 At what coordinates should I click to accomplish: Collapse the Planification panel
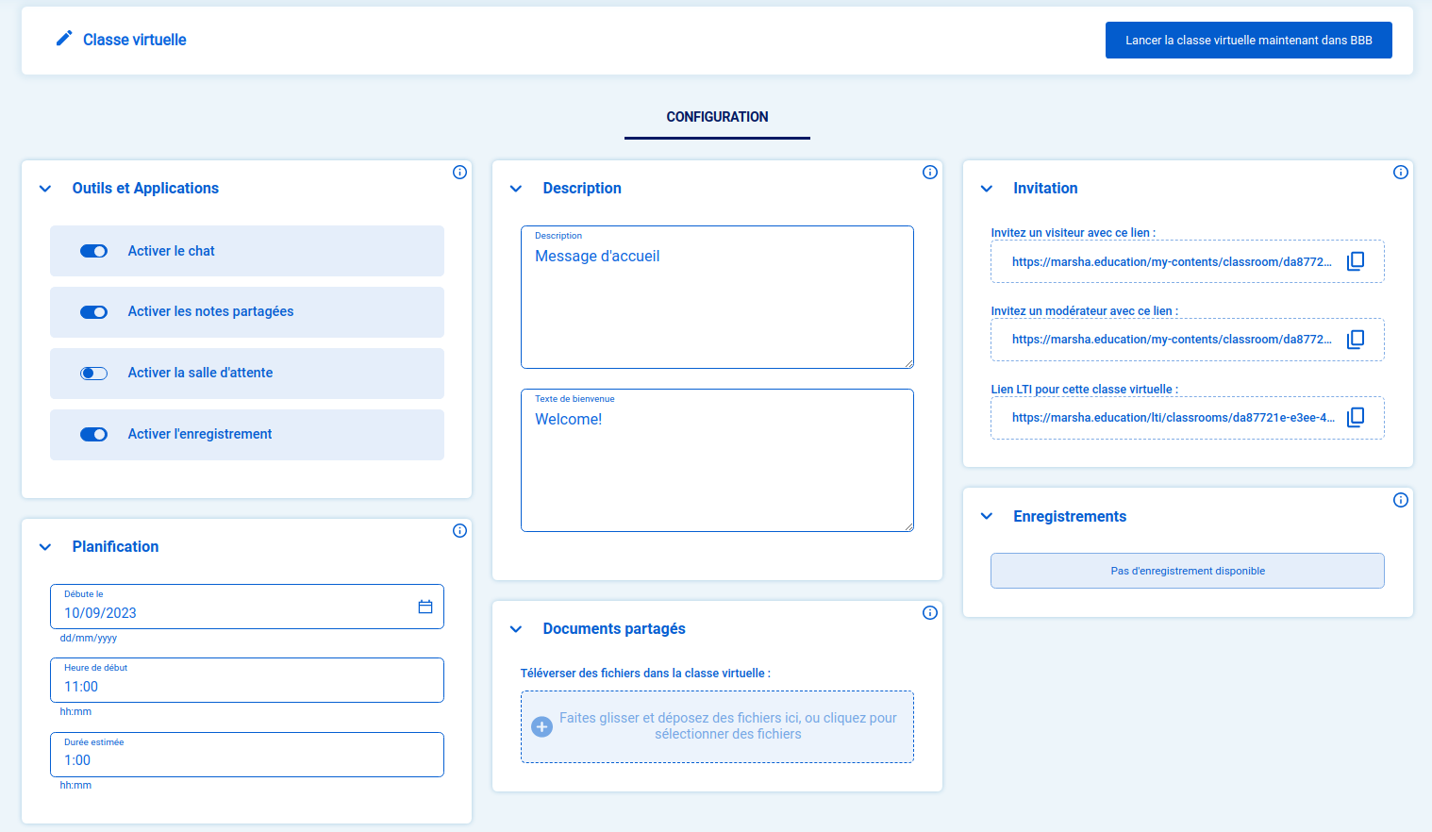[x=45, y=547]
